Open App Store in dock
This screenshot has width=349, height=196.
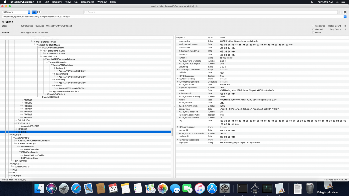click(212, 189)
